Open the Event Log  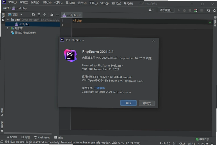click(202, 139)
